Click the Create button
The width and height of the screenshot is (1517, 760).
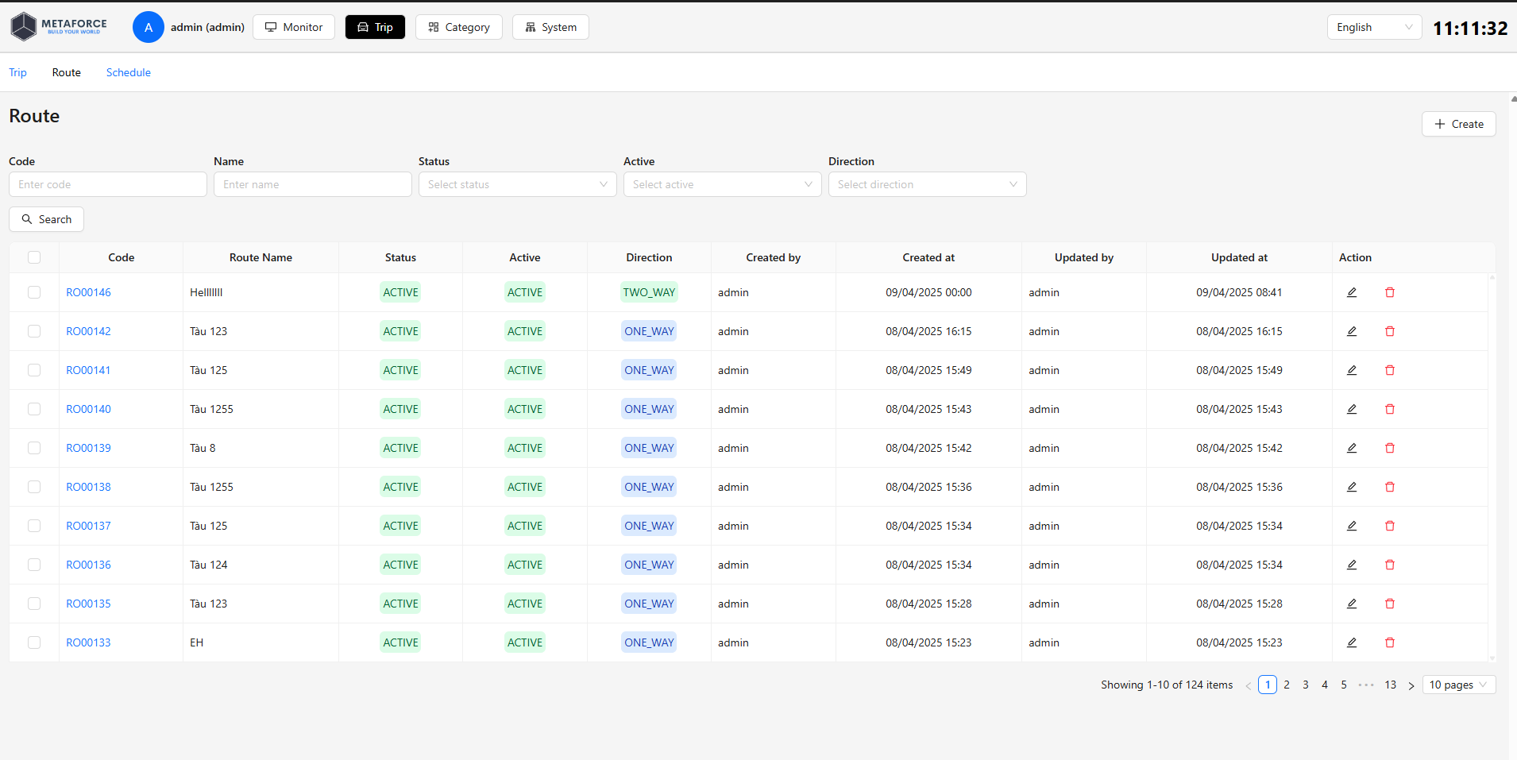[1458, 124]
